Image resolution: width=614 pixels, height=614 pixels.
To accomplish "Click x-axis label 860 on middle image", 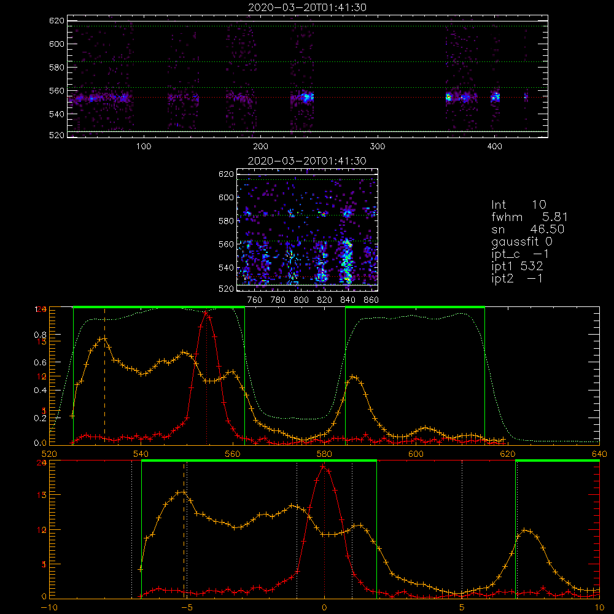I will click(x=371, y=300).
